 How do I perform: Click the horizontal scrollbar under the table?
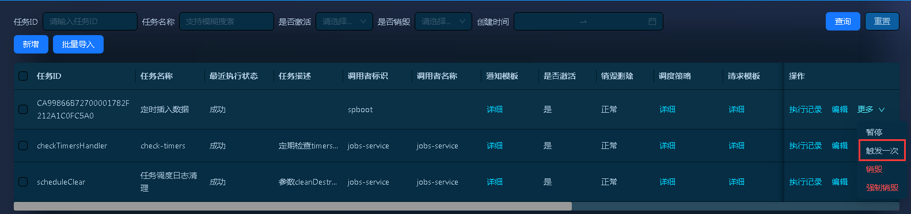point(293,206)
